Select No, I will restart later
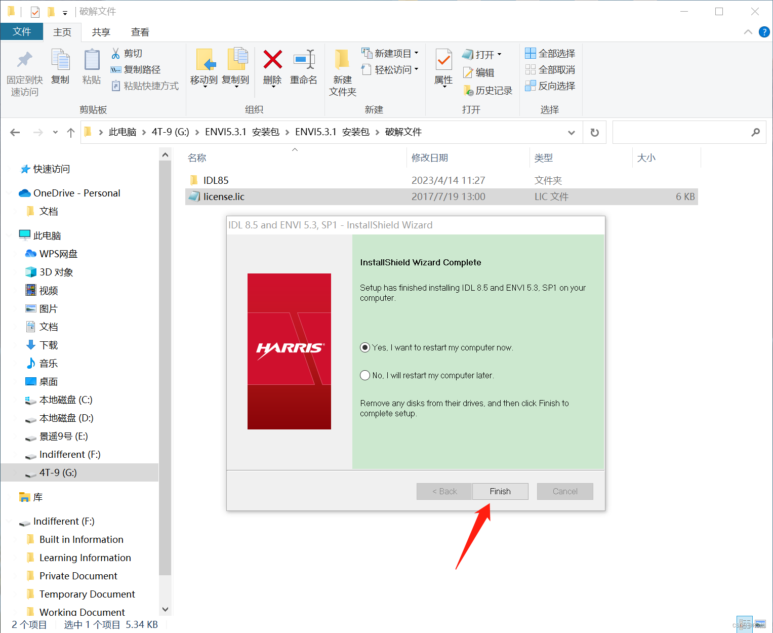The width and height of the screenshot is (773, 633). [365, 375]
